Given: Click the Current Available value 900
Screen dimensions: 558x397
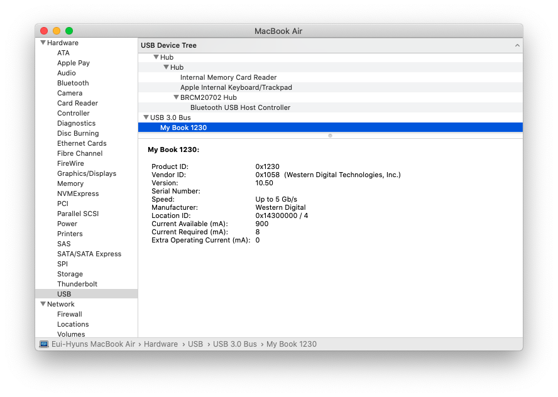Looking at the screenshot, I should tap(262, 224).
